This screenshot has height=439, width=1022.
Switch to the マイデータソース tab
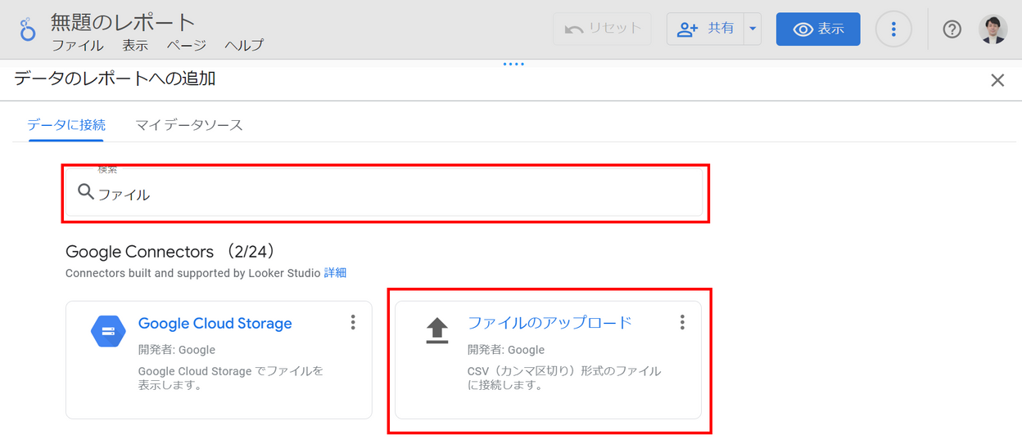click(189, 125)
